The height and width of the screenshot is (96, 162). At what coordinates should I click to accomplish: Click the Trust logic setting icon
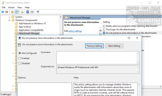(x=104, y=29)
